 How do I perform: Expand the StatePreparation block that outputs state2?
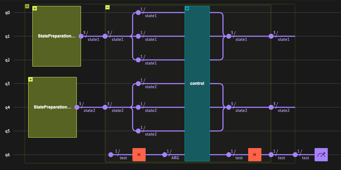31,79
